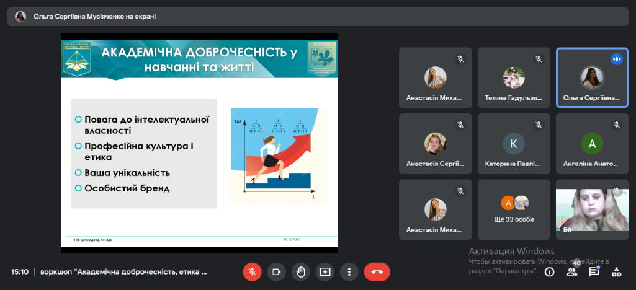
Task: Open the three-dot more options menu
Action: coord(349,271)
